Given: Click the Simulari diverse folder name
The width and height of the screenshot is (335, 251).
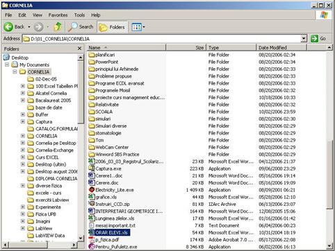Looking at the screenshot, I should (x=111, y=126).
